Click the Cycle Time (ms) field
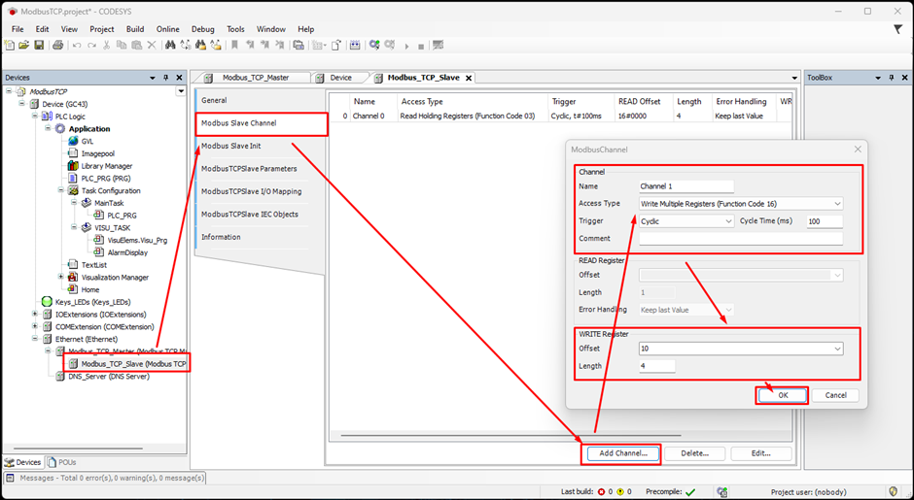 tap(825, 221)
